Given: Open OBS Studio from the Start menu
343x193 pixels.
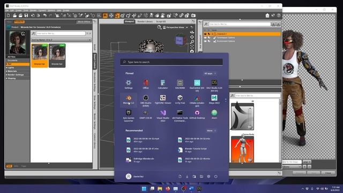Looking at the screenshot, I should pyautogui.click(x=146, y=100).
